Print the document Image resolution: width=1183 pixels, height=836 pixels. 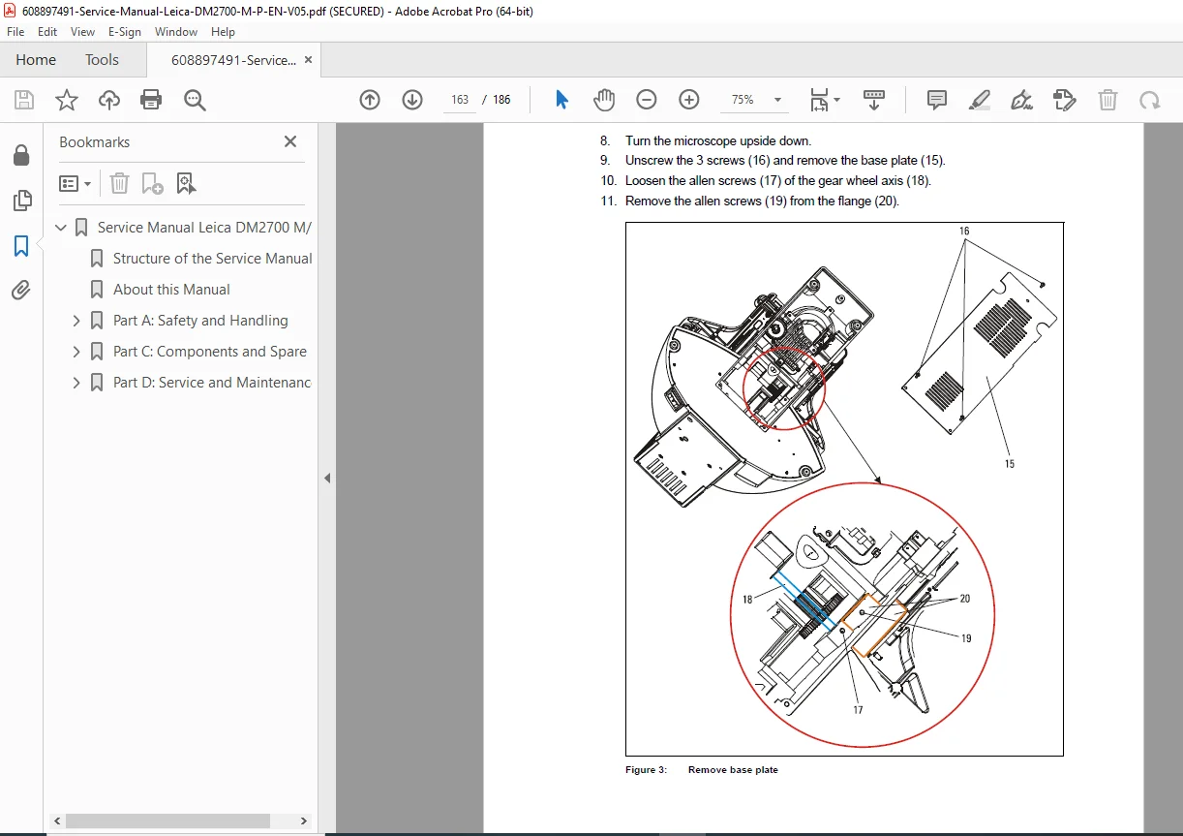(151, 100)
